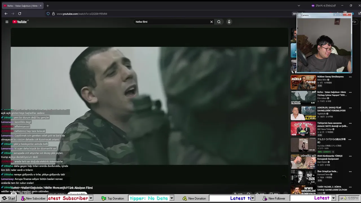Click 'New Donation' taskbar item
Image resolution: width=361 pixels, height=203 pixels.
click(194, 198)
